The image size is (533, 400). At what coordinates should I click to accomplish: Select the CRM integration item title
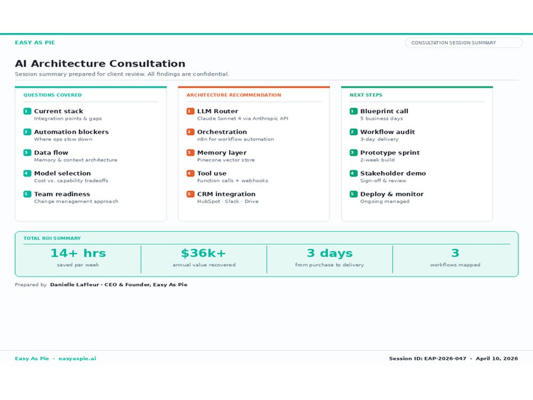point(227,194)
